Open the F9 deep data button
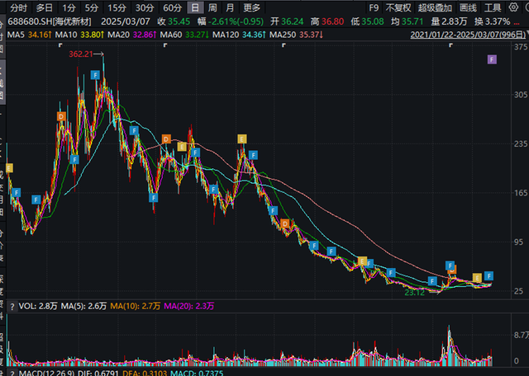The width and height of the screenshot is (529, 376). (x=374, y=7)
